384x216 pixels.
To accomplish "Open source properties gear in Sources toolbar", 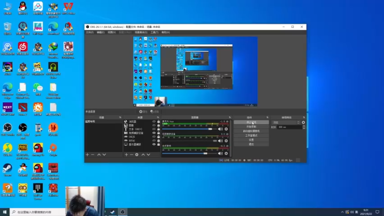I will click(137, 155).
